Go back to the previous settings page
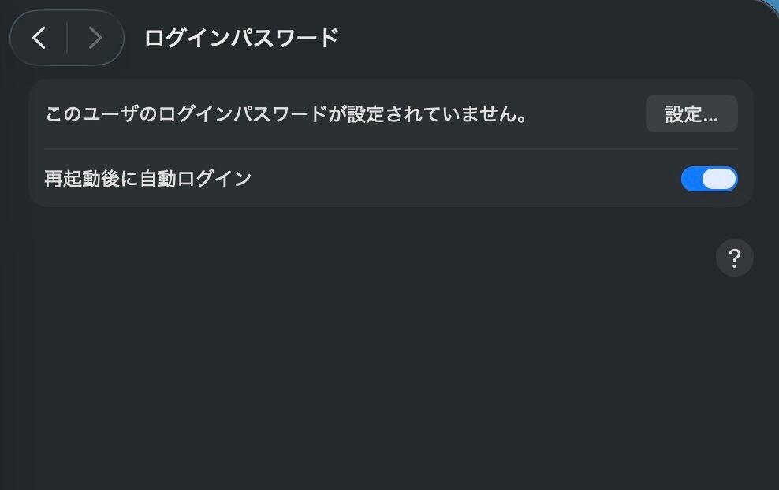This screenshot has height=490, width=779. click(39, 38)
